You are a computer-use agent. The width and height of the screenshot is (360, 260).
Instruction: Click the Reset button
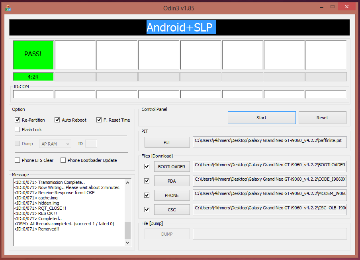tap(322, 118)
